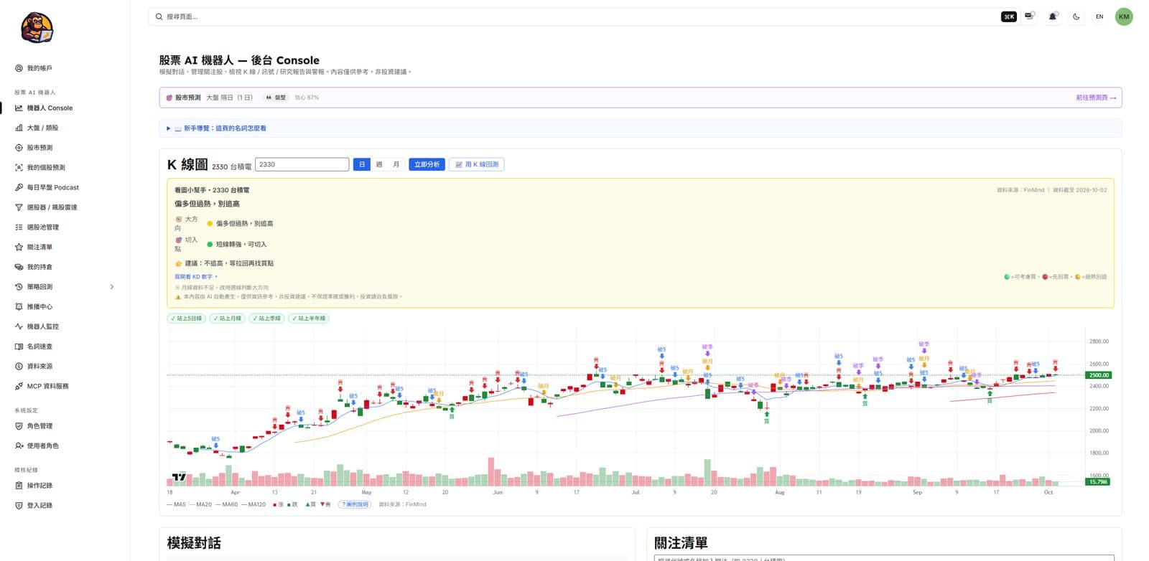The width and height of the screenshot is (1149, 561).
Task: Click the 我的帳戶 sidebar icon
Action: [x=19, y=68]
